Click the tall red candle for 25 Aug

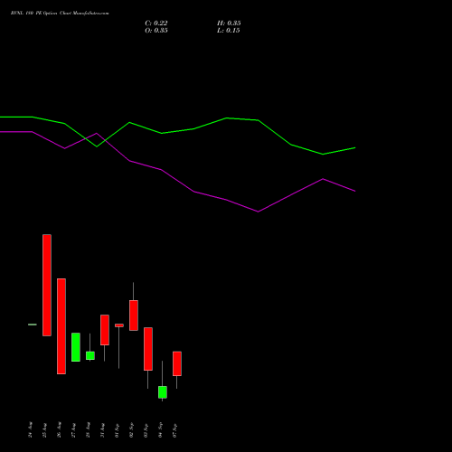(47, 285)
